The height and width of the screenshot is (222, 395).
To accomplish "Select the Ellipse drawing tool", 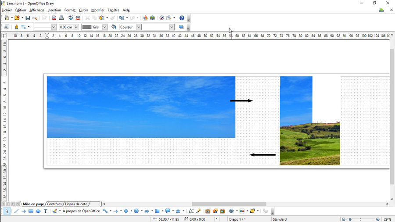I will coord(38,211).
